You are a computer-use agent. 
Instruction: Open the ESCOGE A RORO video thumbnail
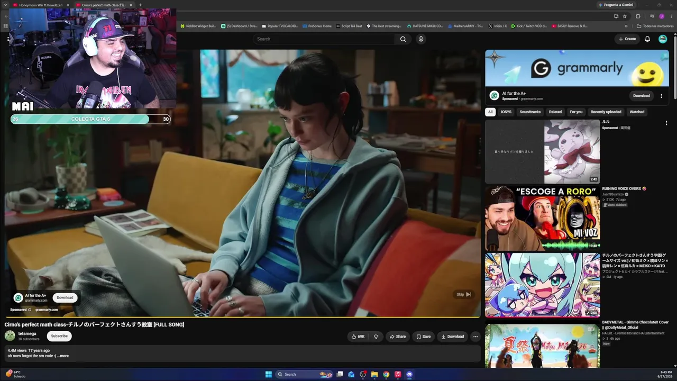coord(542,219)
